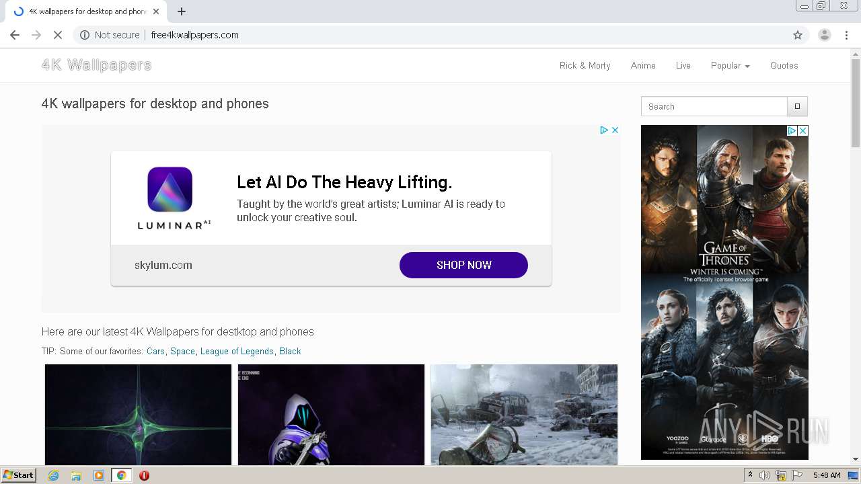
Task: Click the forward navigation arrow
Action: [x=36, y=35]
